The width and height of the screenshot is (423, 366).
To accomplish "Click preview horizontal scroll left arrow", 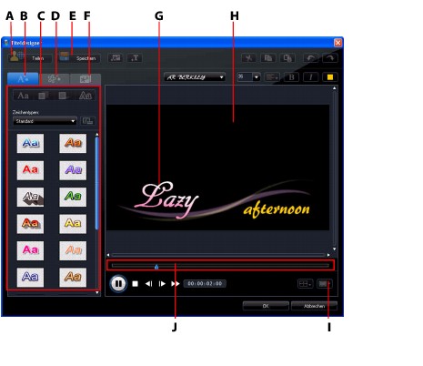I will pyautogui.click(x=108, y=255).
